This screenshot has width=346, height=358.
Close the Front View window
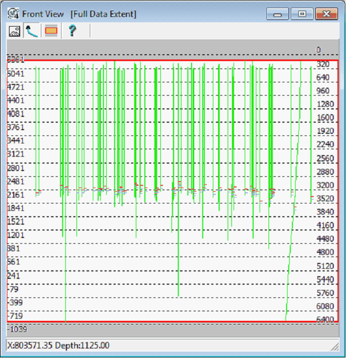(x=326, y=14)
